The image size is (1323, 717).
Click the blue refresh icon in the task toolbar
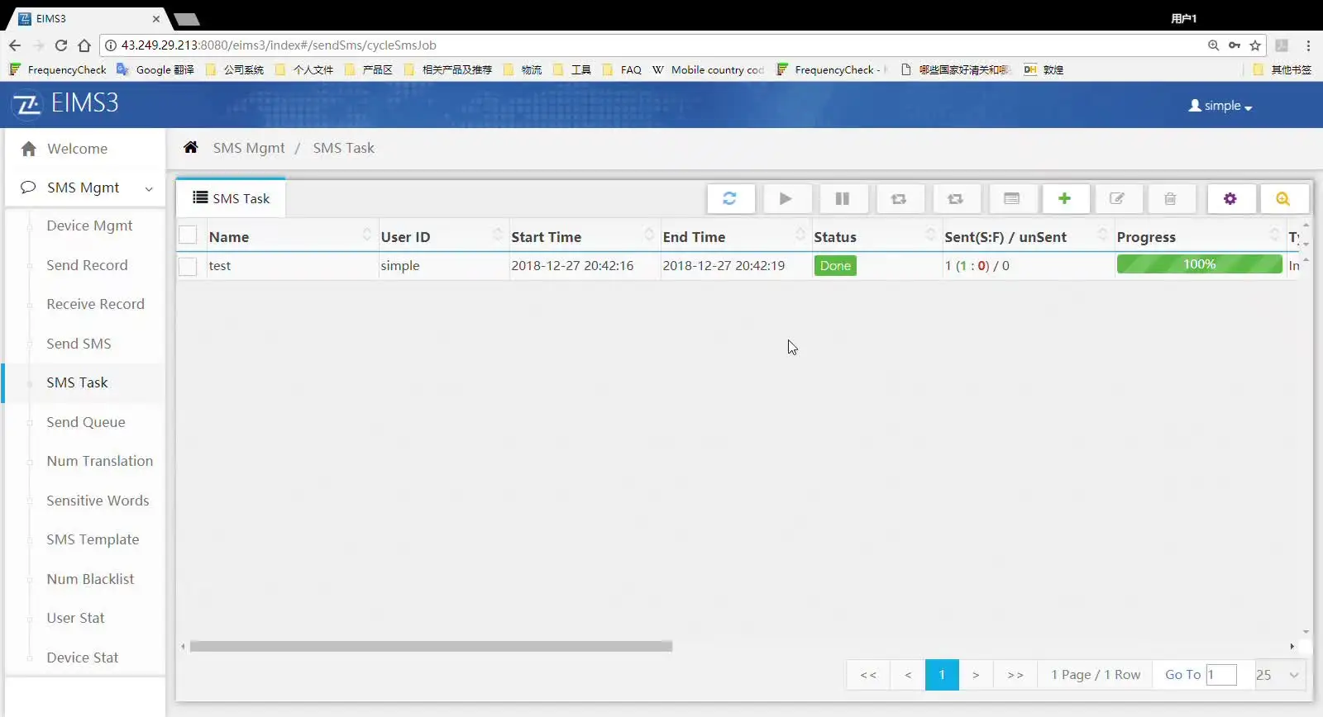point(729,198)
